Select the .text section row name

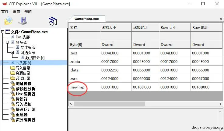(73, 53)
